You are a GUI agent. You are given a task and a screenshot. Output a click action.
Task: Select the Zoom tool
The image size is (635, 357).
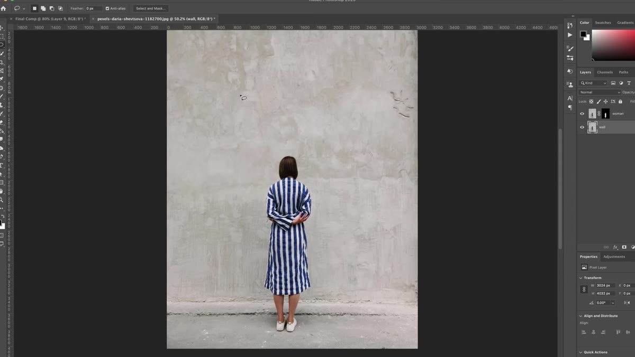pos(2,200)
